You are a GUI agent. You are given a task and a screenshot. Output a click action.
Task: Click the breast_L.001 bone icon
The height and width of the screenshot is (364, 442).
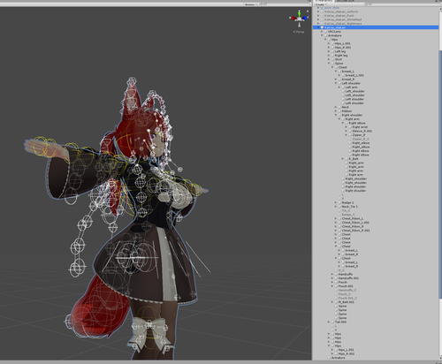coord(343,75)
